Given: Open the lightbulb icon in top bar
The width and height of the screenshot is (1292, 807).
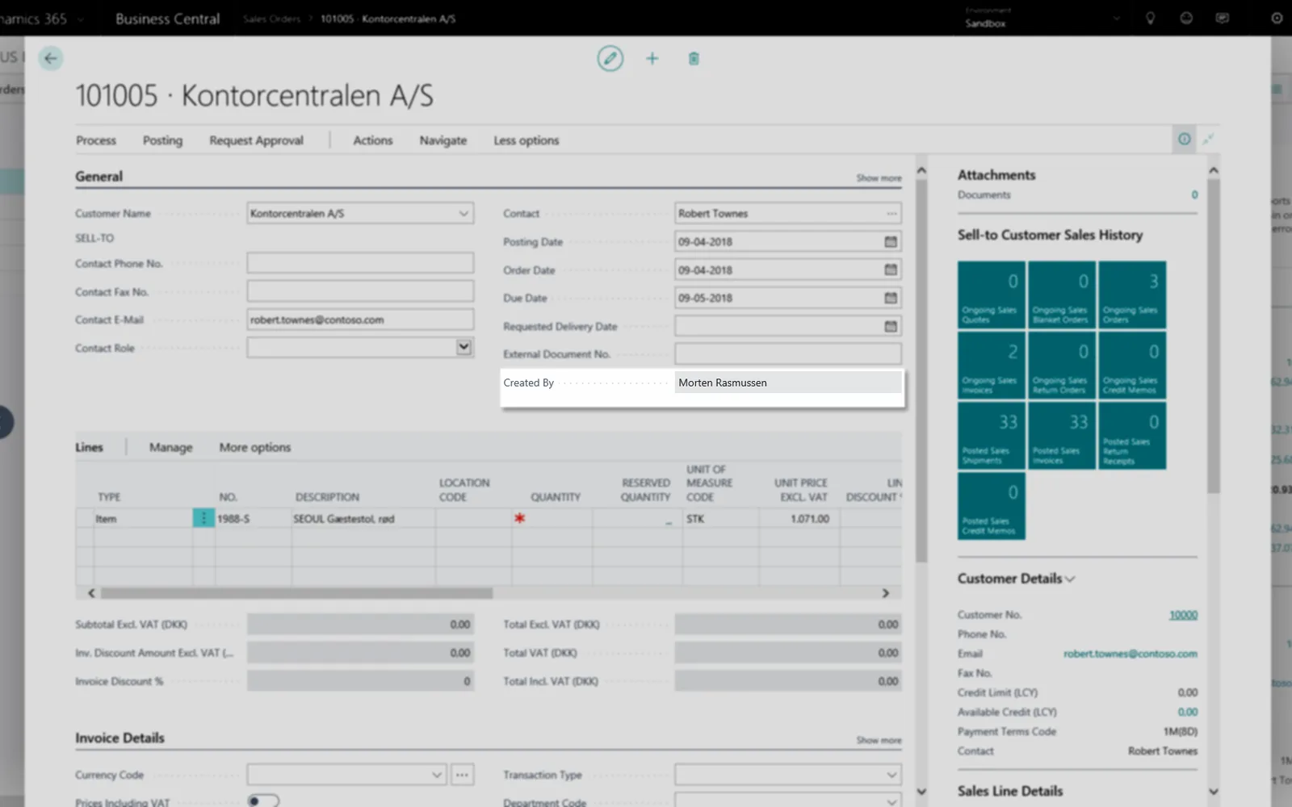Looking at the screenshot, I should point(1150,18).
